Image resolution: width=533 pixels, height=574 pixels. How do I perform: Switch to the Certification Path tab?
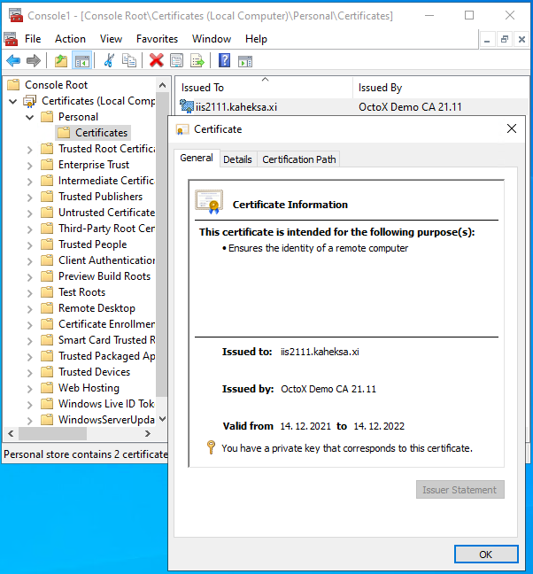[x=299, y=159]
